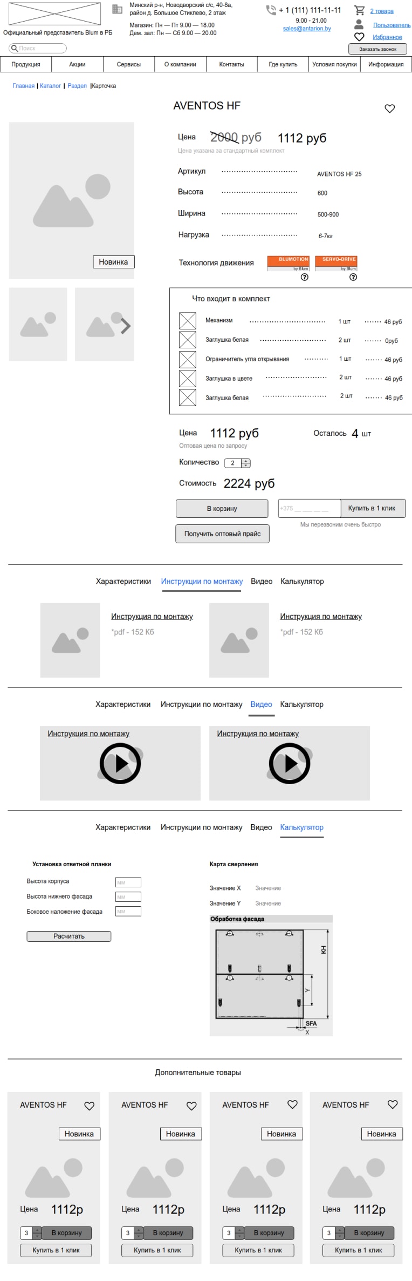Viewport: 412px width, 1281px height.
Task: Toggle the Механизм component checkbox
Action: pyautogui.click(x=188, y=321)
